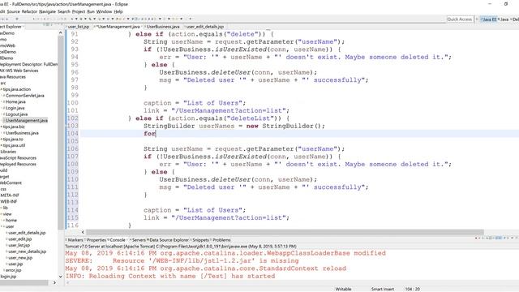519x292 pixels.
Task: Open the Markers view tab
Action: 75,240
